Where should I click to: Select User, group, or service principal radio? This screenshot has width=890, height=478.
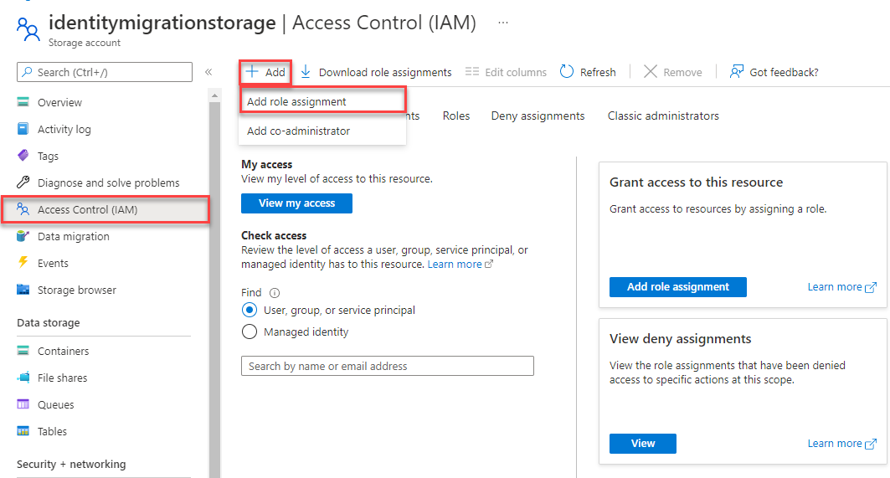250,310
